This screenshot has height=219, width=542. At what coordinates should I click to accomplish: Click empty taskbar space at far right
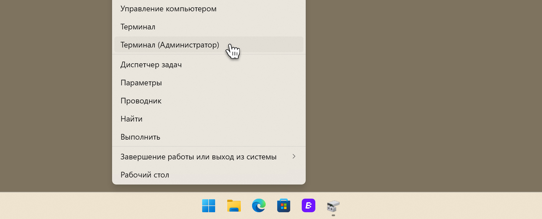(480, 206)
